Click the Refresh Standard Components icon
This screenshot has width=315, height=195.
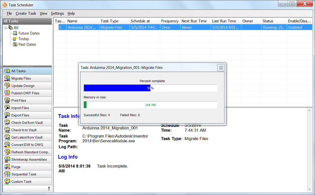click(7, 152)
